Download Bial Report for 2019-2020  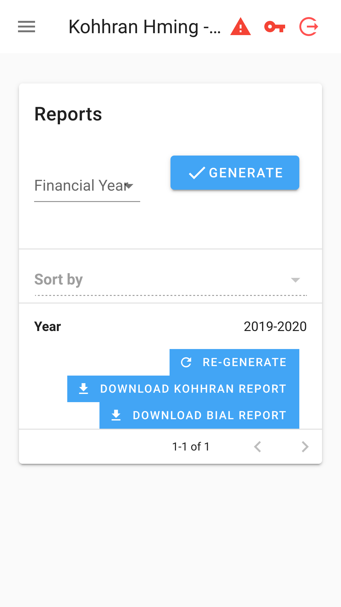209,415
